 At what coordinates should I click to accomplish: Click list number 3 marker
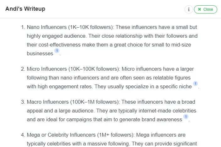point(23,102)
